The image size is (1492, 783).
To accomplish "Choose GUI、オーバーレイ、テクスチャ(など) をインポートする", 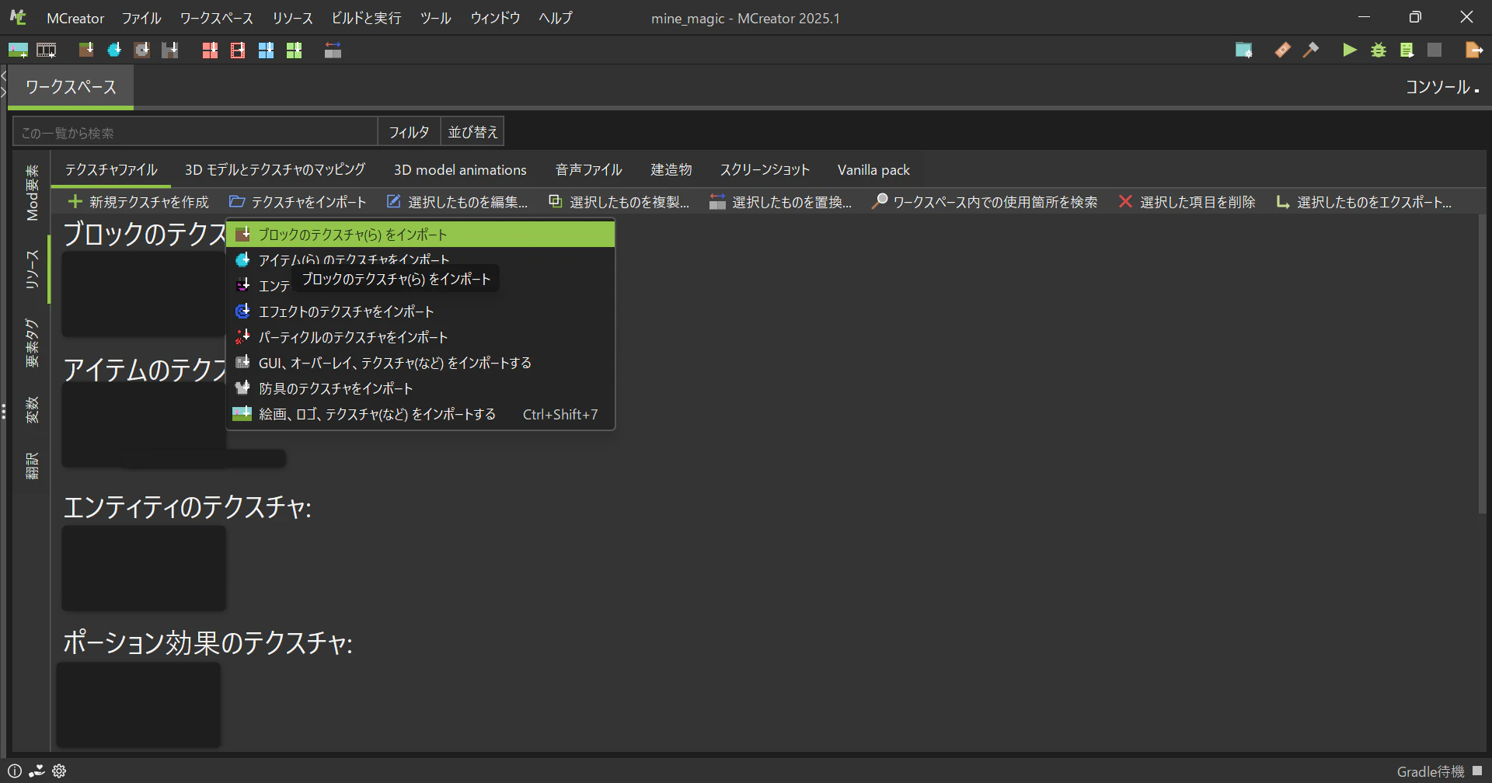I will click(x=420, y=363).
